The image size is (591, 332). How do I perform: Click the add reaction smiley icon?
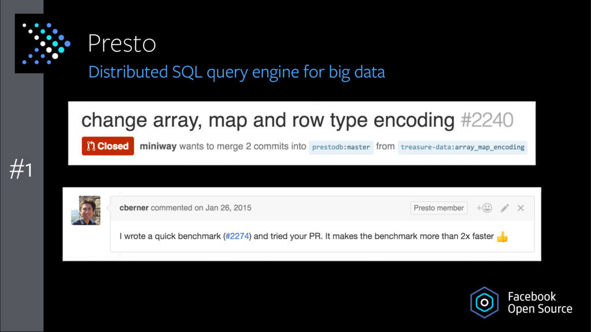(484, 207)
